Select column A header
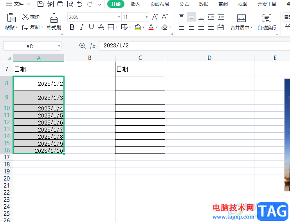This screenshot has height=222, width=290. [38, 58]
